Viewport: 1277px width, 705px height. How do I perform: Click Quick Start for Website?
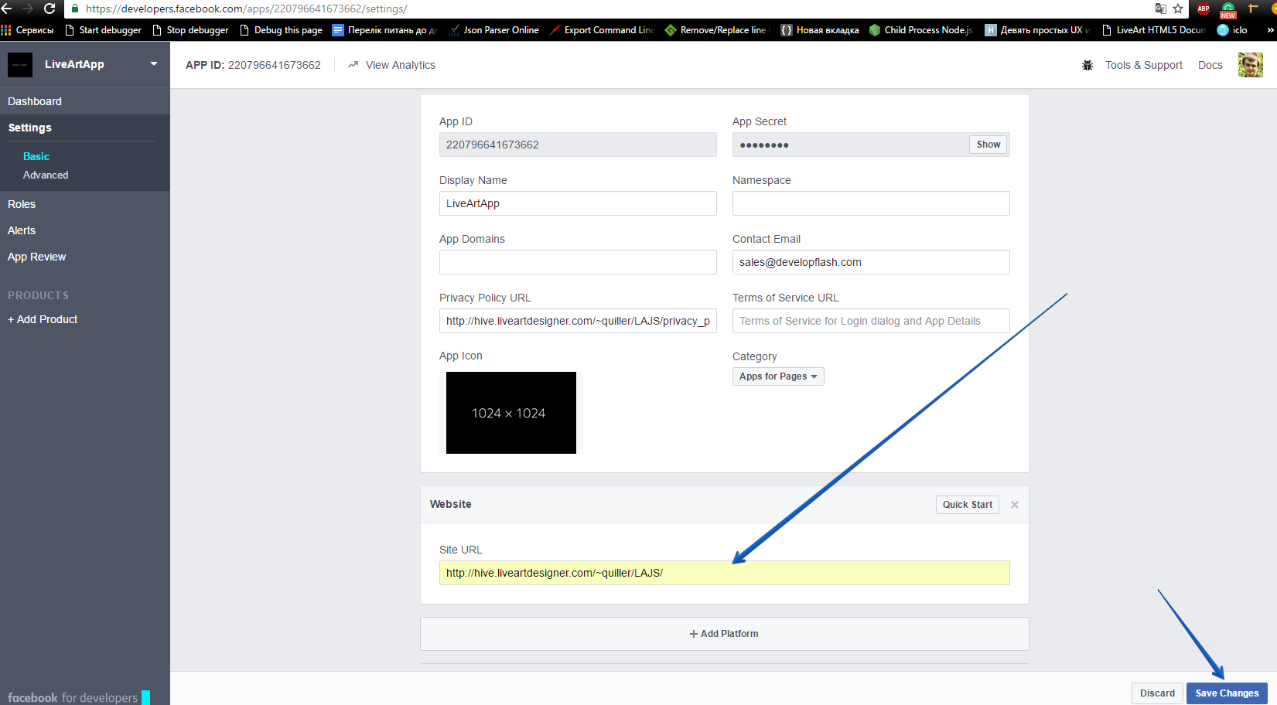(x=967, y=505)
